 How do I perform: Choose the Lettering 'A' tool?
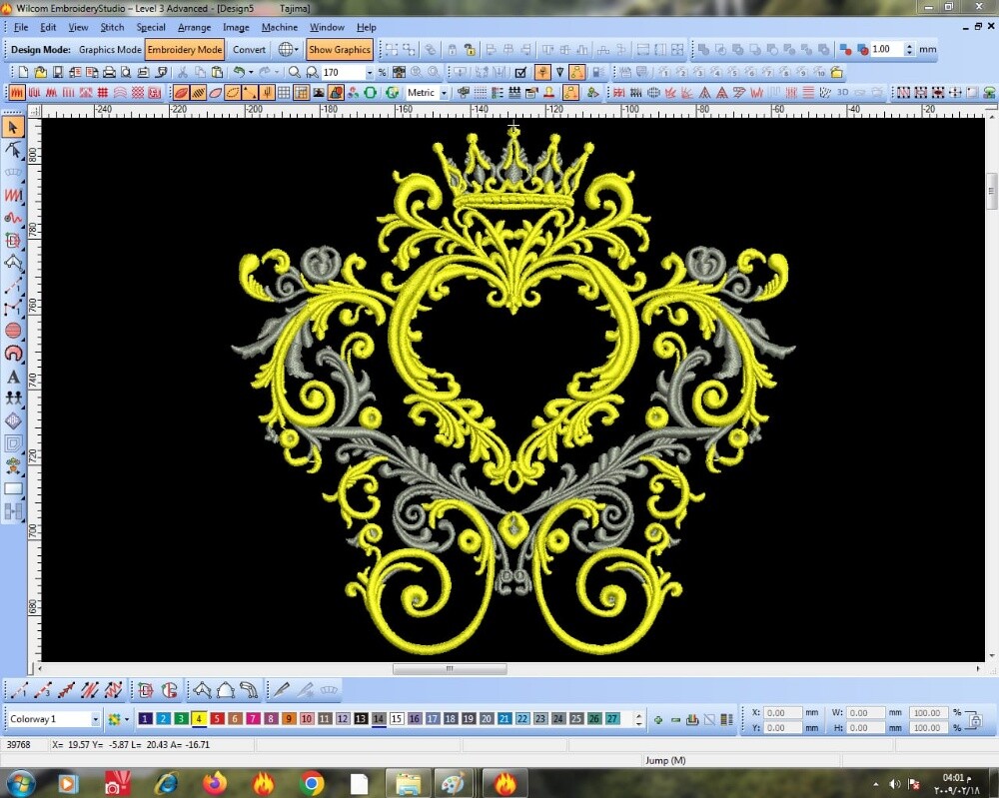pos(13,377)
